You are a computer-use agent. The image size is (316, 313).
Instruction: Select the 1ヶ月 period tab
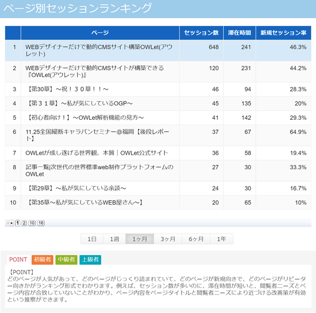(140, 239)
